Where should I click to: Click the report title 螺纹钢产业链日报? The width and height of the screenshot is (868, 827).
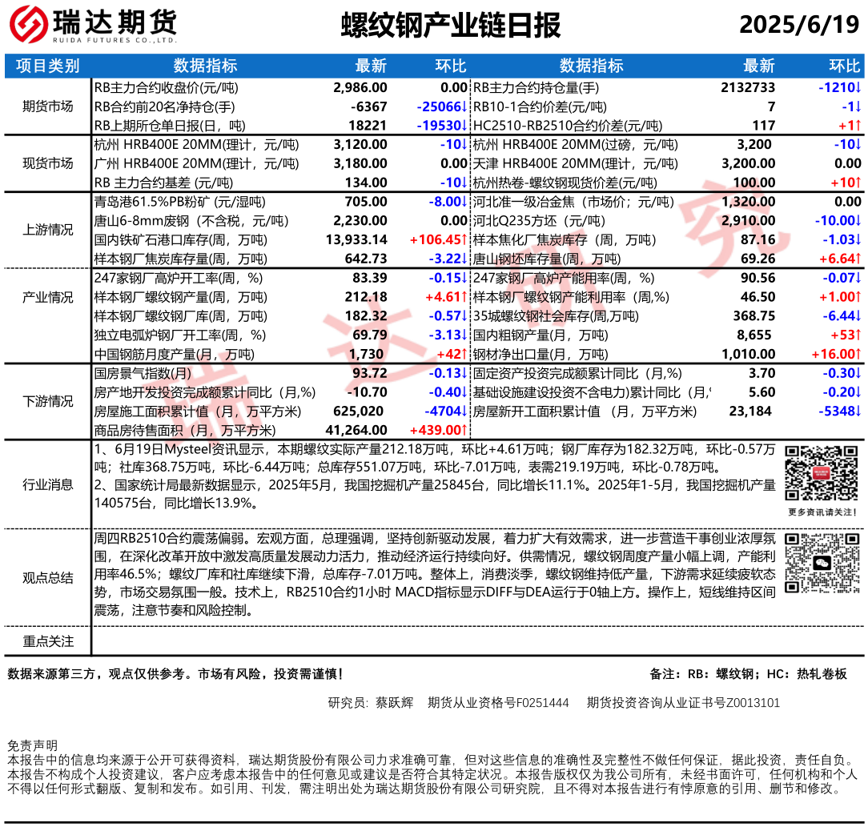pos(451,26)
